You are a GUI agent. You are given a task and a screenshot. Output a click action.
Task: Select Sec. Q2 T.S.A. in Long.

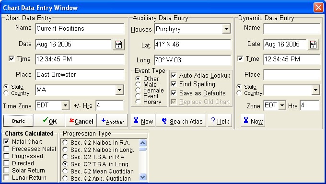point(65,164)
